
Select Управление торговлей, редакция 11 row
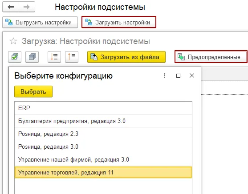(103, 172)
